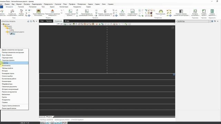Viewport: 221px width, 124px height.
Task: Select the 'Модель' sheet tab
Action: tap(49, 117)
